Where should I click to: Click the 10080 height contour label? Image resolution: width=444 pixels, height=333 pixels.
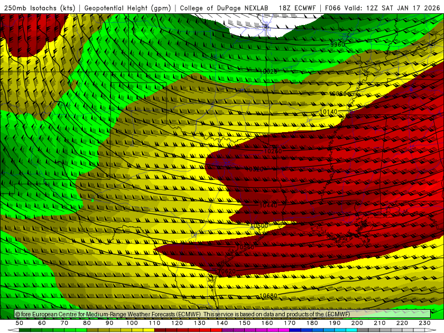pos(338,93)
